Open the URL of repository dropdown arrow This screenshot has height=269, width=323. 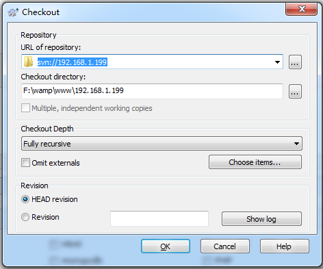[277, 62]
